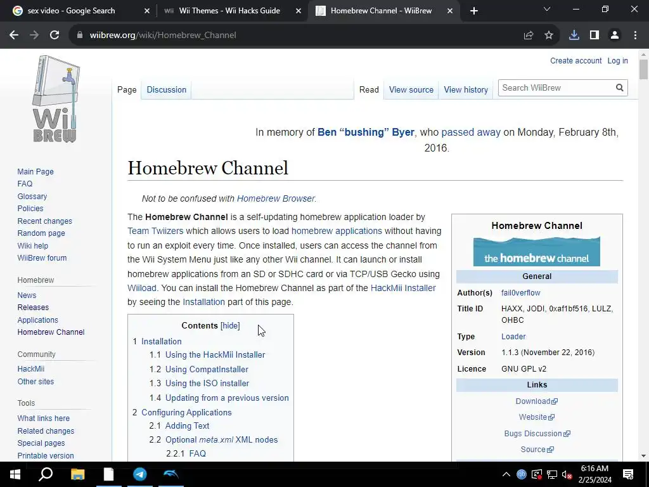Viewport: 649px width, 487px height.
Task: Open the Source external link
Action: (x=537, y=450)
